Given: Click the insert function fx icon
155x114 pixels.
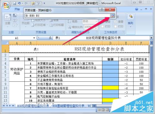Looking at the screenshot, I should [50, 38].
